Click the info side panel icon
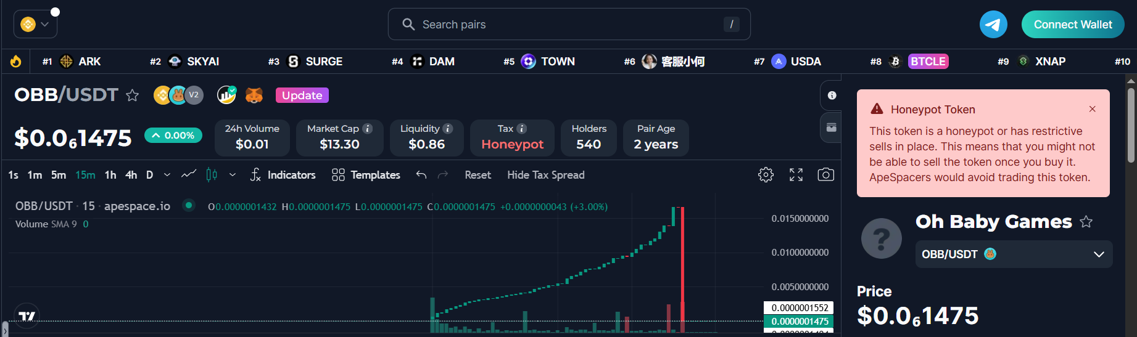This screenshot has width=1137, height=337. [x=832, y=95]
